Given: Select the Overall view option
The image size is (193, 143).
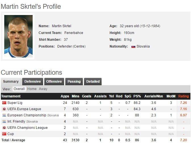Looking at the screenshot, I should point(19,89).
